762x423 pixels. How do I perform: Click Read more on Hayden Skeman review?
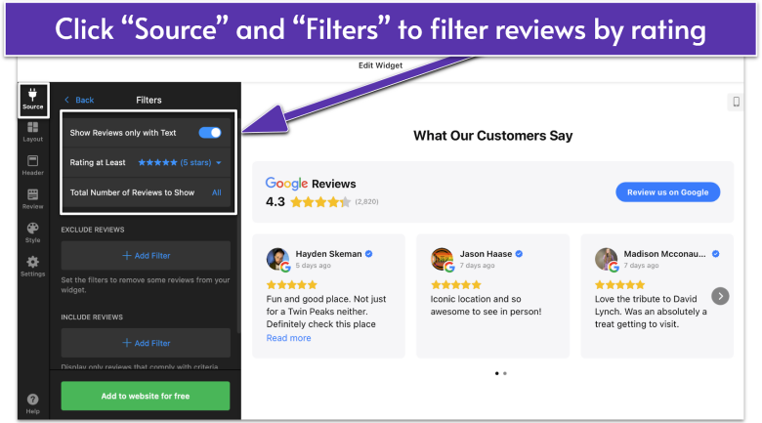[x=288, y=338]
